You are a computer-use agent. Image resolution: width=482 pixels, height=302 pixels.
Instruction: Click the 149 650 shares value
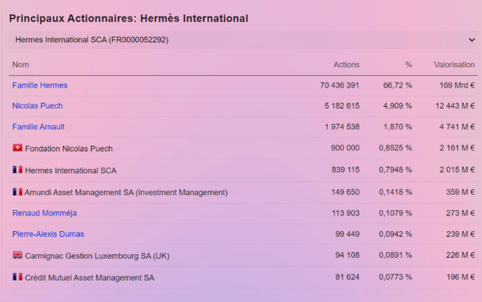[345, 192]
